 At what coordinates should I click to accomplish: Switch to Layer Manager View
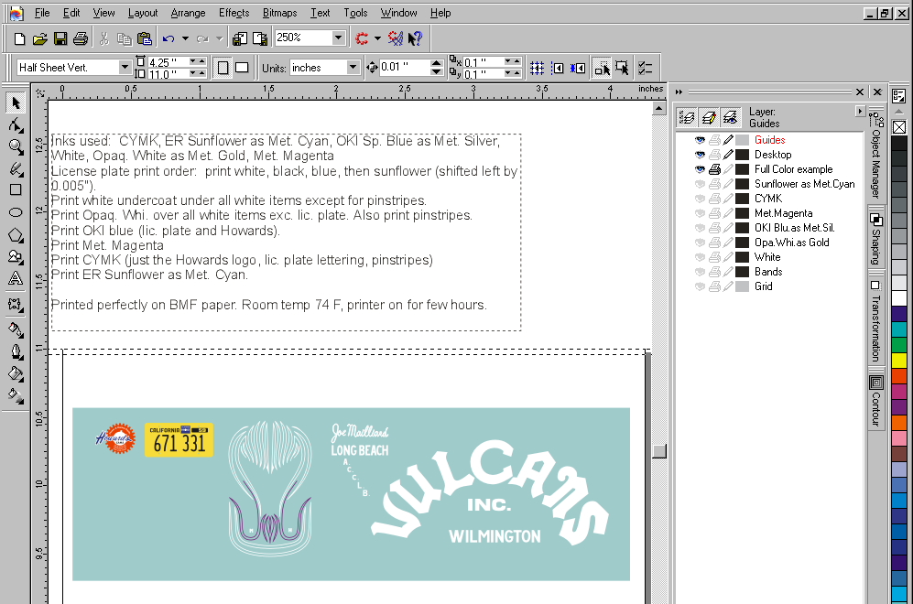730,118
